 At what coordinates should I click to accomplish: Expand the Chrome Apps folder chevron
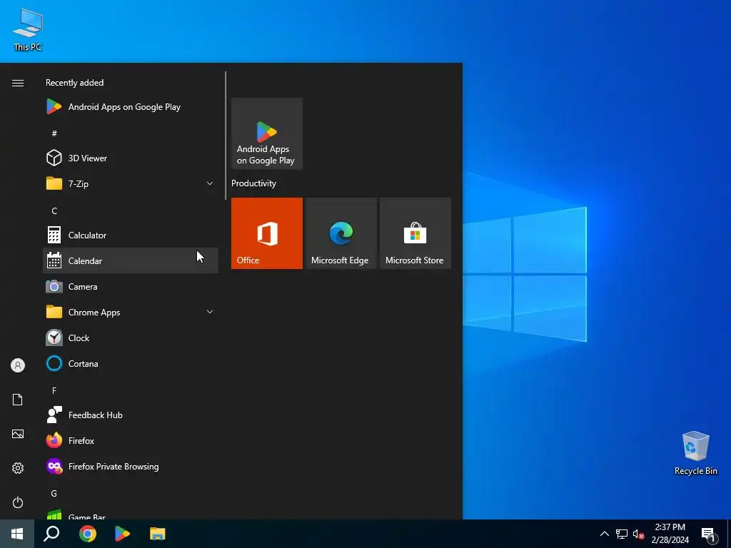click(x=210, y=313)
